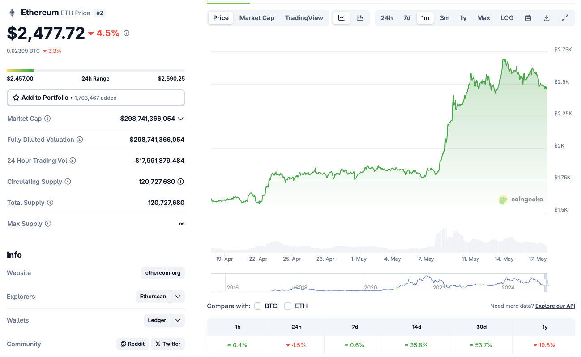Click the 1h 0.4% change cell

(238, 345)
